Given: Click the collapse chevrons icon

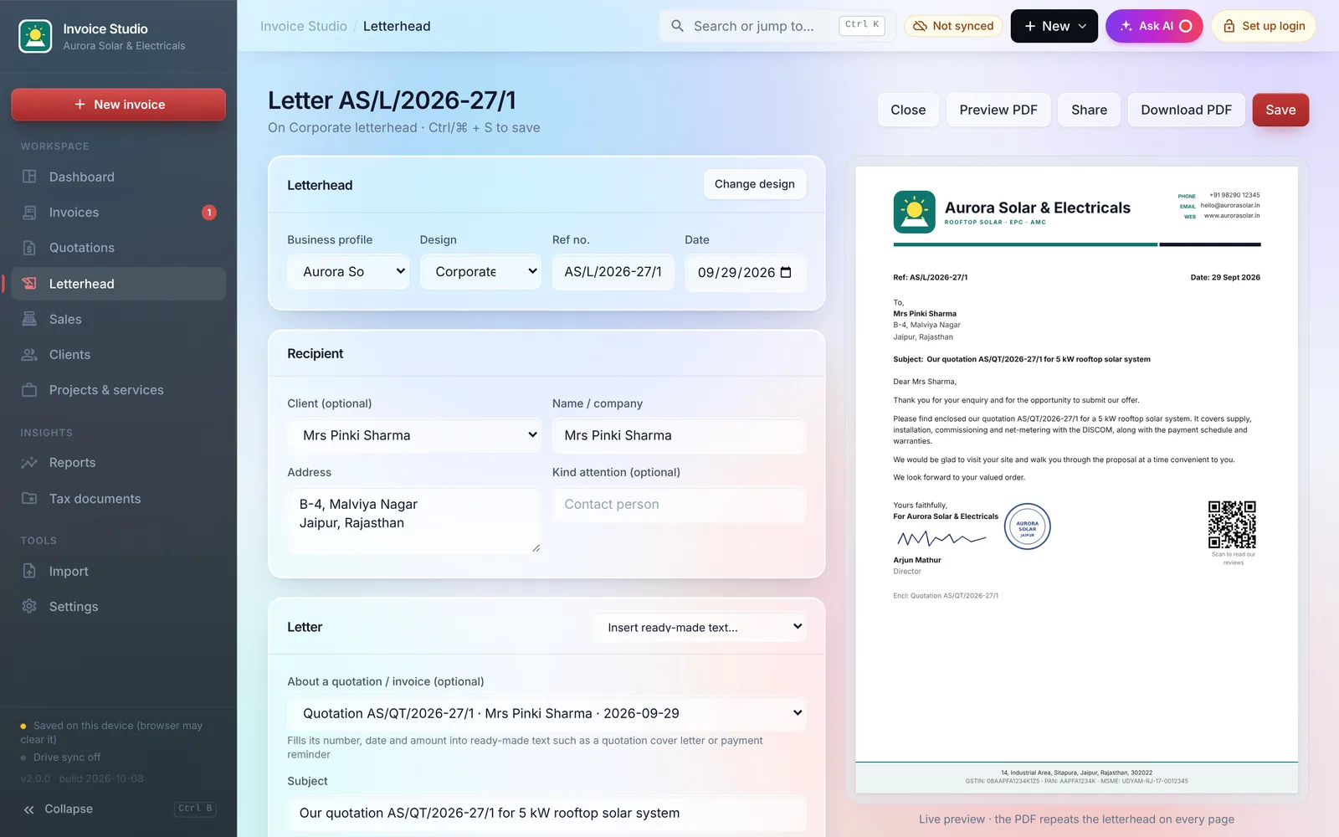Looking at the screenshot, I should 29,809.
